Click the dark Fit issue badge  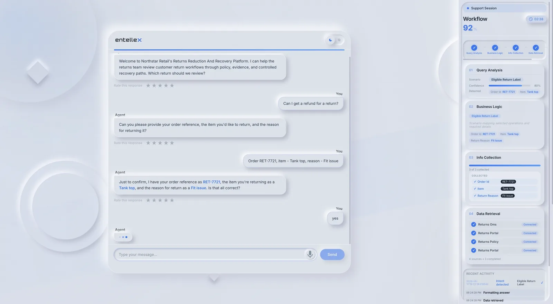tap(507, 196)
